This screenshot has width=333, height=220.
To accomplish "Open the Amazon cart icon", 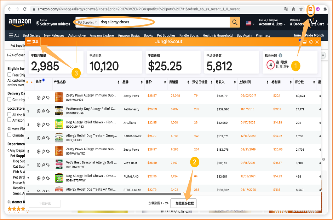I will point(316,22).
